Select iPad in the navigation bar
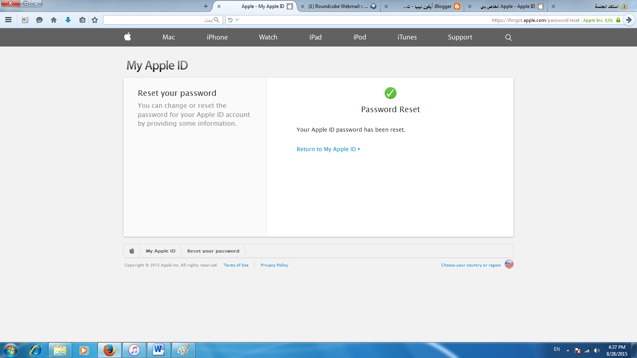This screenshot has width=637, height=358. 316,37
